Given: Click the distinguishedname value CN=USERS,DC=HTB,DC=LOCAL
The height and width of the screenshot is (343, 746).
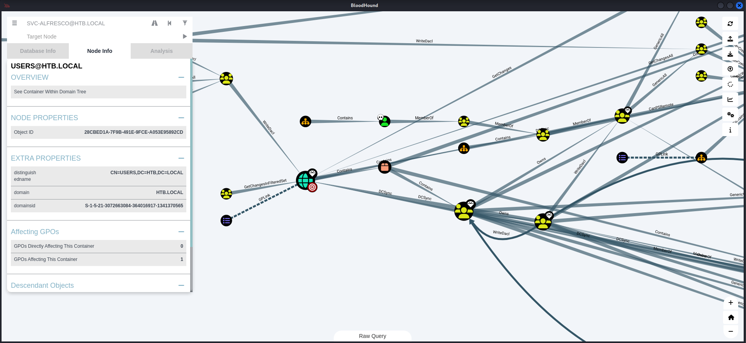Looking at the screenshot, I should [147, 173].
